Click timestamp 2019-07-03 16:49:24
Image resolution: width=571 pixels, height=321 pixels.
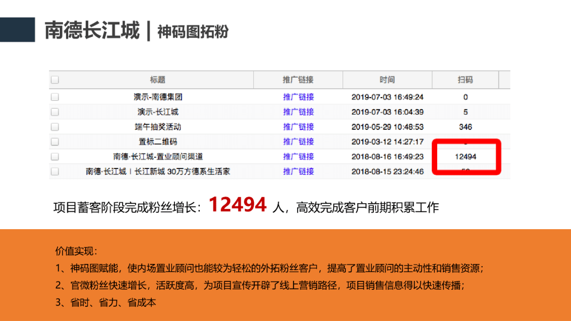click(x=388, y=97)
